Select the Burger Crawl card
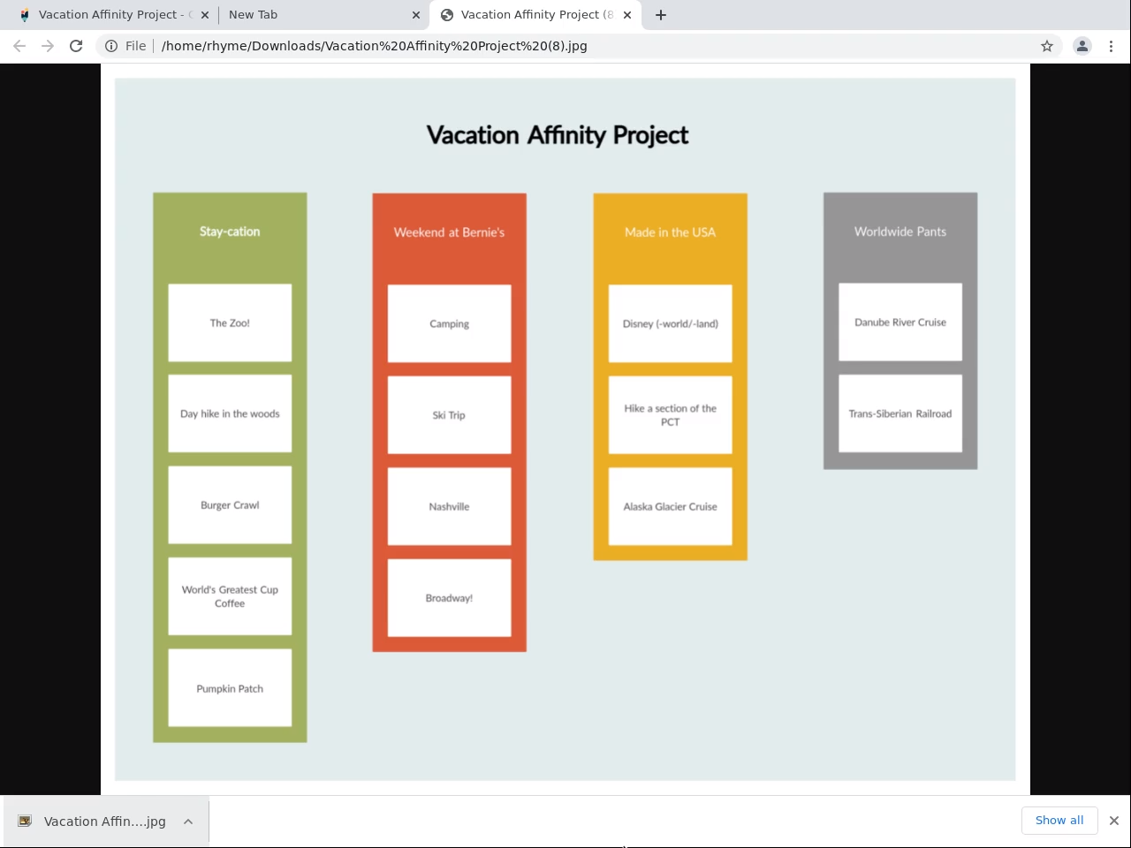Screen dimensions: 1131x848 [230, 505]
